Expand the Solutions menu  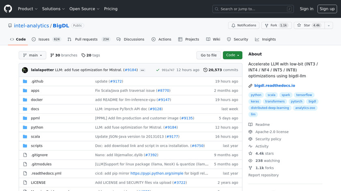53,9
